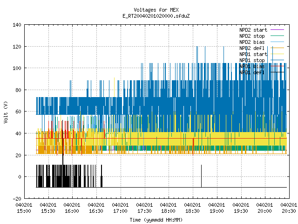Screen dimensions: 298x224
Task: Click the 19:00 x-axis time label
Action: point(217,211)
